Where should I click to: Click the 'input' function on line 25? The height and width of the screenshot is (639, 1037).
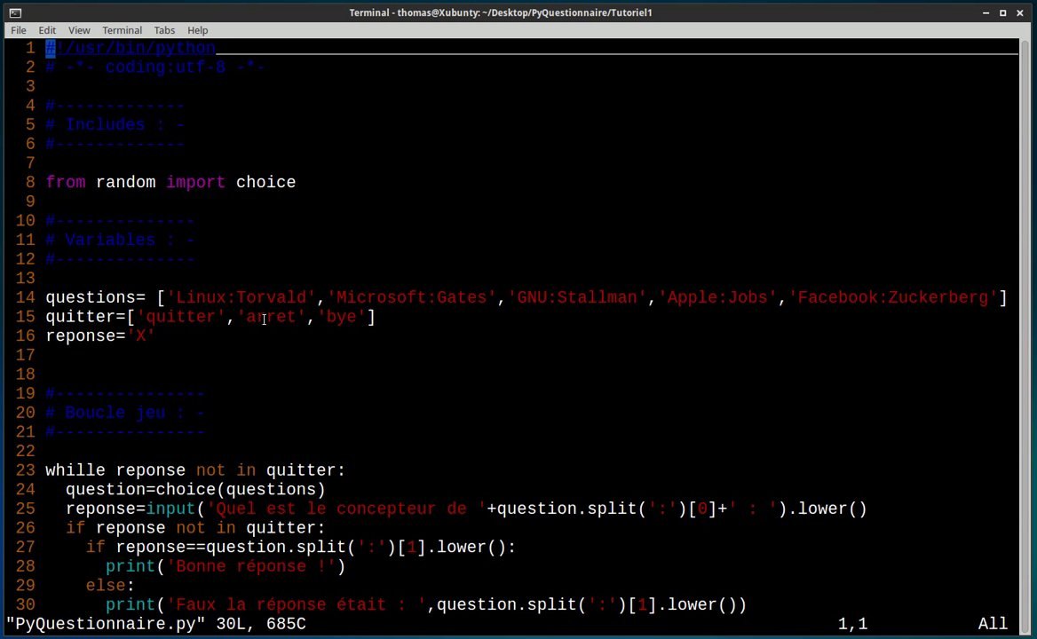170,509
